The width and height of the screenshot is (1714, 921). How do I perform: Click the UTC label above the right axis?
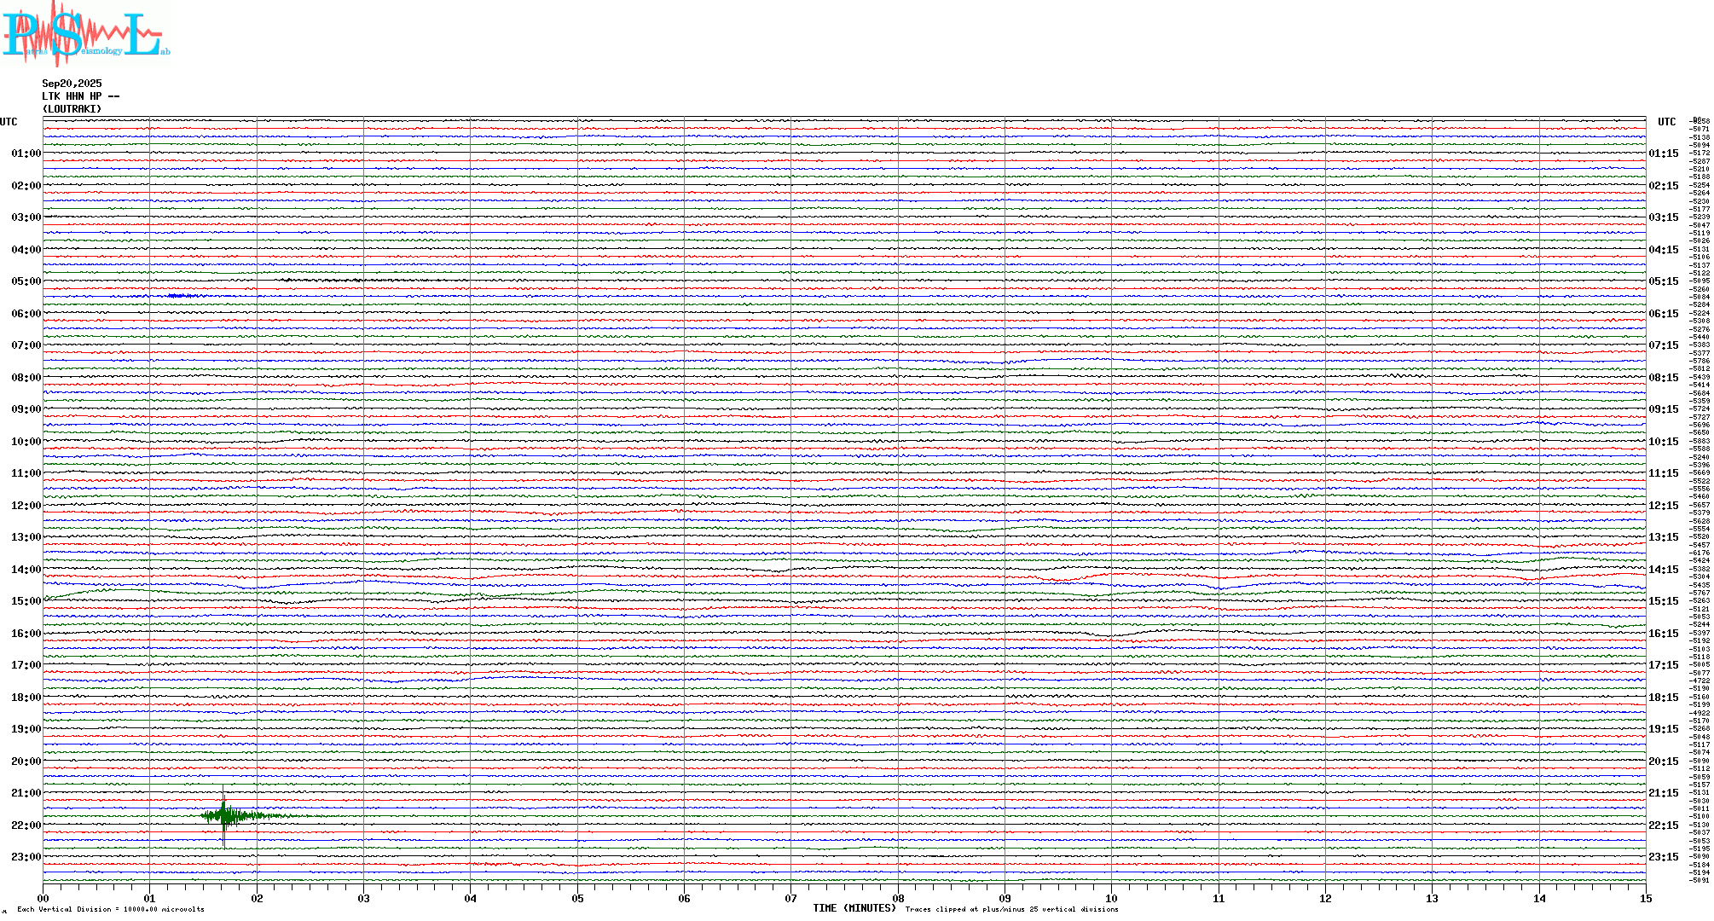[x=1667, y=122]
